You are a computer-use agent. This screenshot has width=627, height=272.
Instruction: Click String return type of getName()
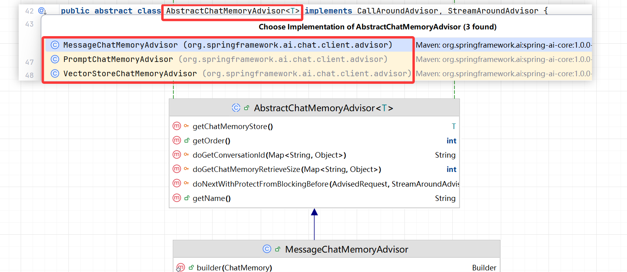click(x=445, y=198)
